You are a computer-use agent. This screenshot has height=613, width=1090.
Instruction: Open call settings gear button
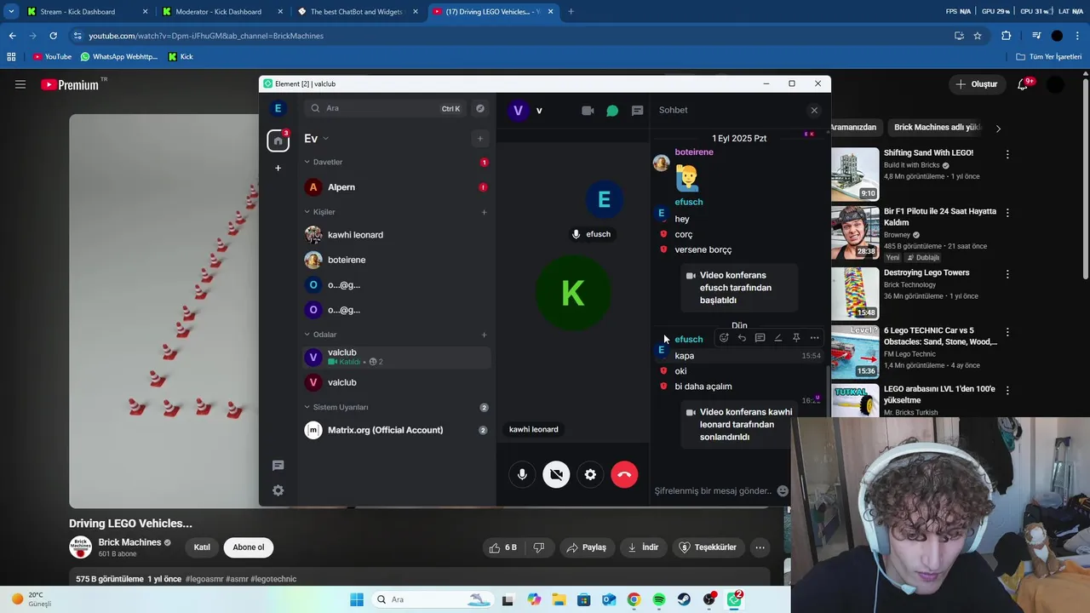tap(590, 474)
